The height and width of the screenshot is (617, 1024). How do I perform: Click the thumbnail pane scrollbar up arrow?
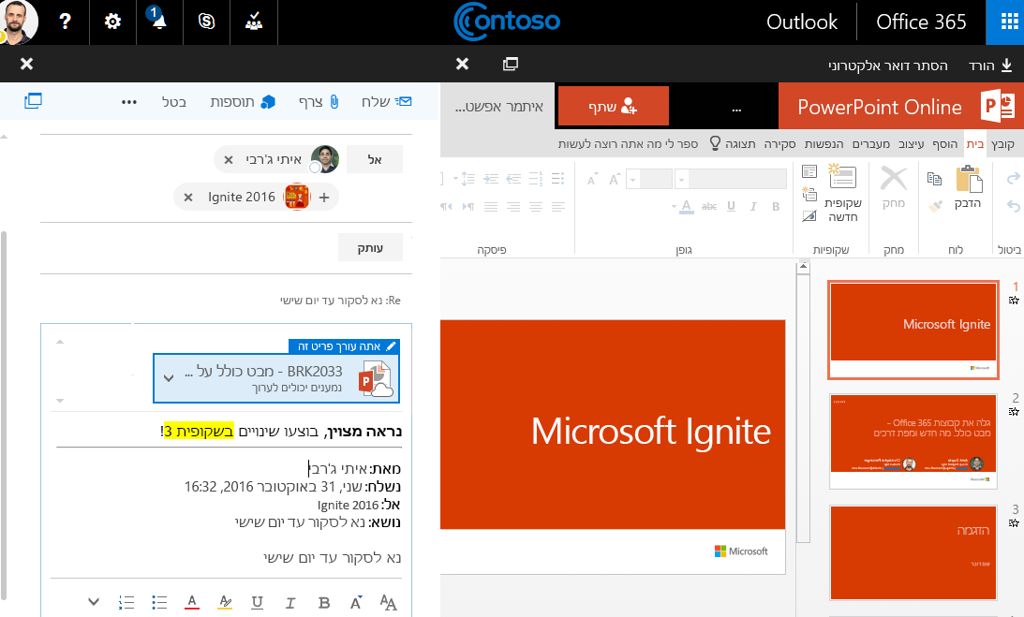[803, 267]
